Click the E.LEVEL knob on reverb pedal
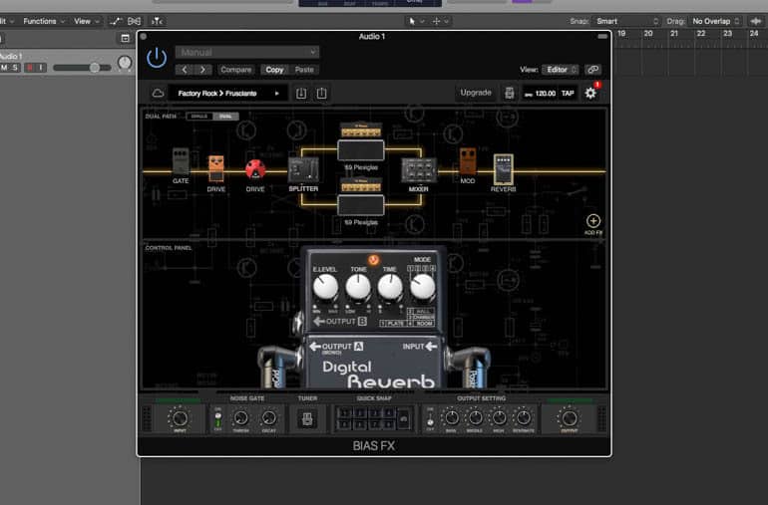 [x=325, y=287]
